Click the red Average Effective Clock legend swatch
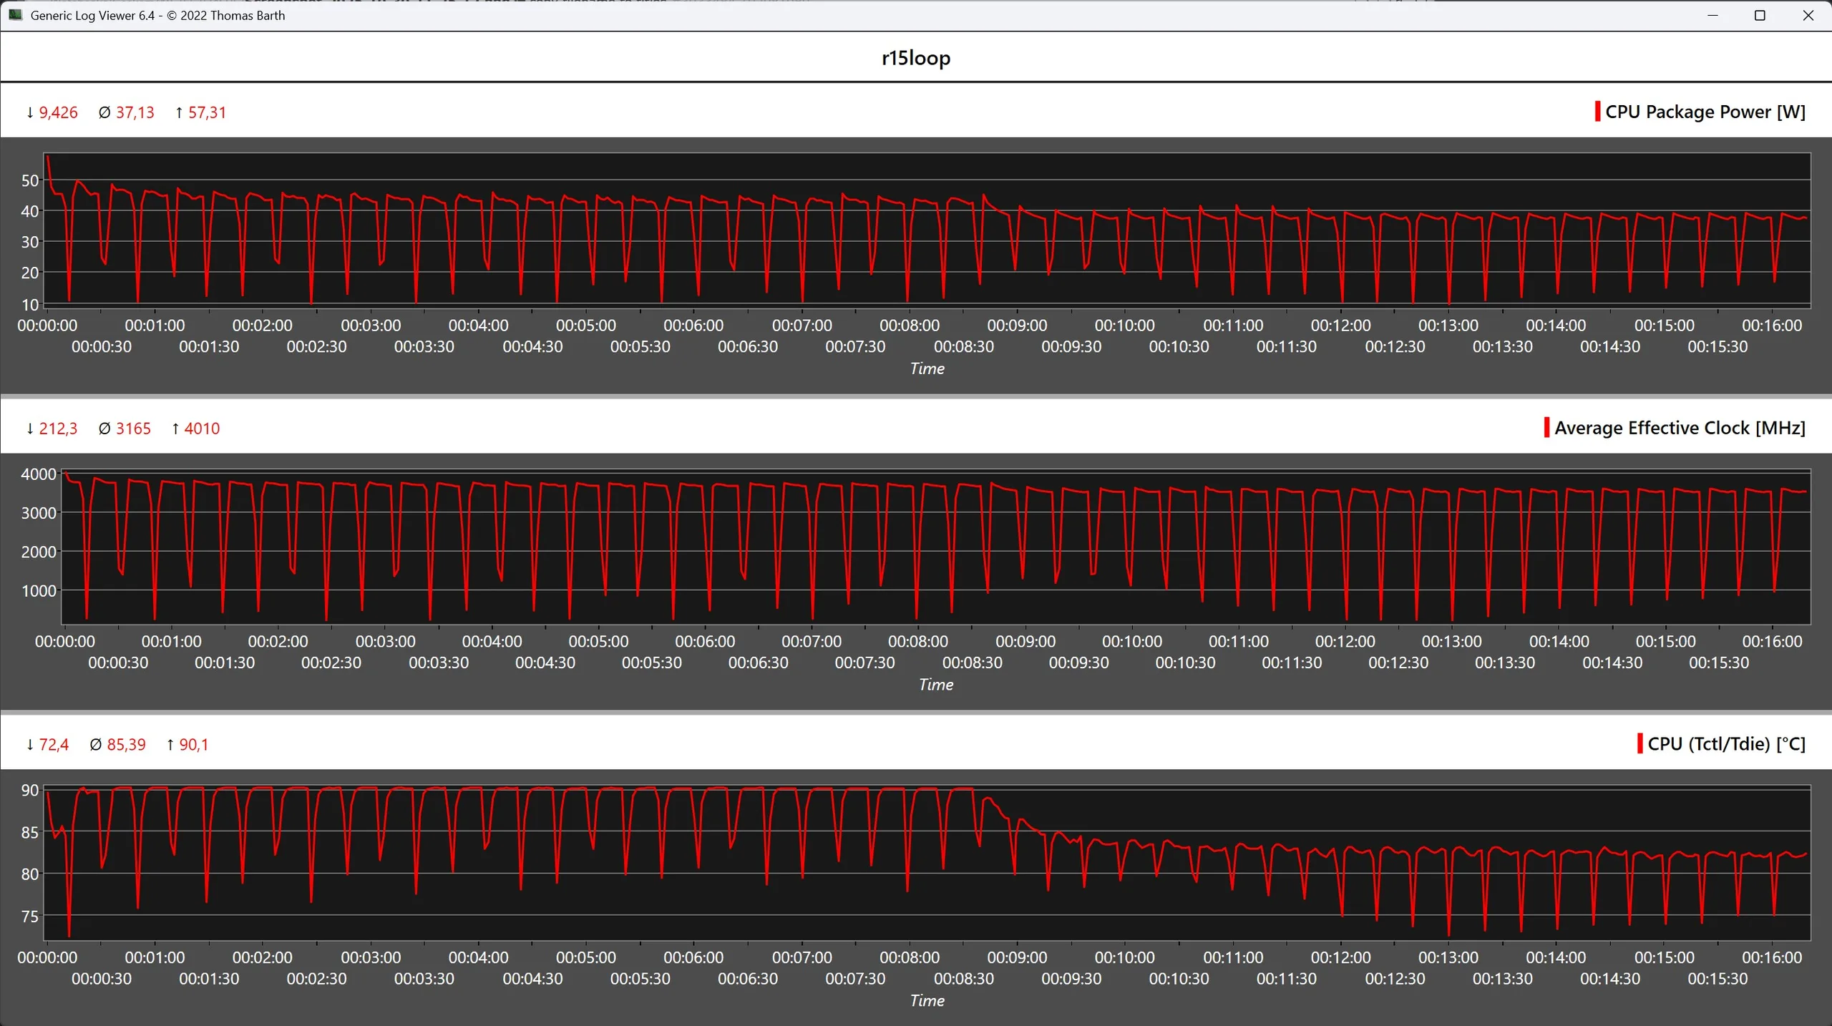This screenshot has height=1026, width=1832. tap(1546, 428)
